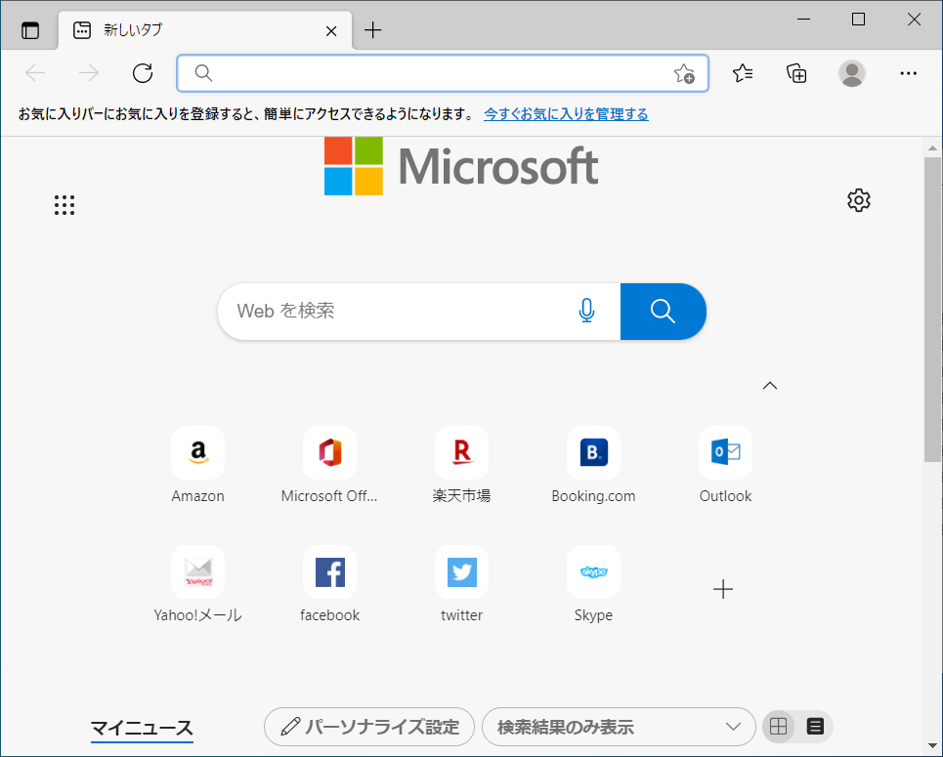Screen dimensions: 943x757
Task: Open the Amazon quick link
Action: [197, 465]
